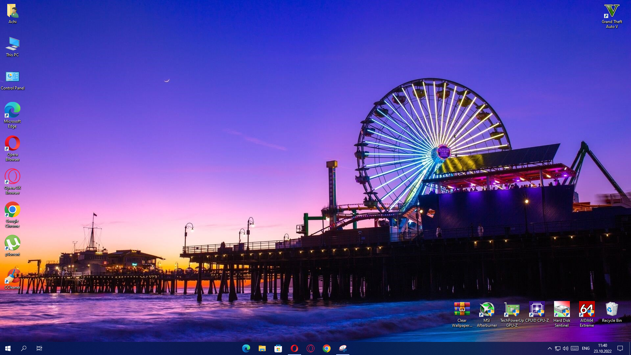Image resolution: width=631 pixels, height=355 pixels.
Task: Open the clock and date flyout
Action: coord(602,348)
